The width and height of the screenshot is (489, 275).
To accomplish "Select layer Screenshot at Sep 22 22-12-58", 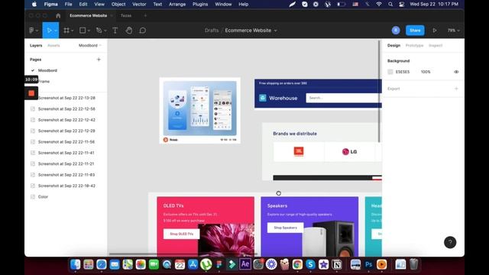I will [66, 108].
